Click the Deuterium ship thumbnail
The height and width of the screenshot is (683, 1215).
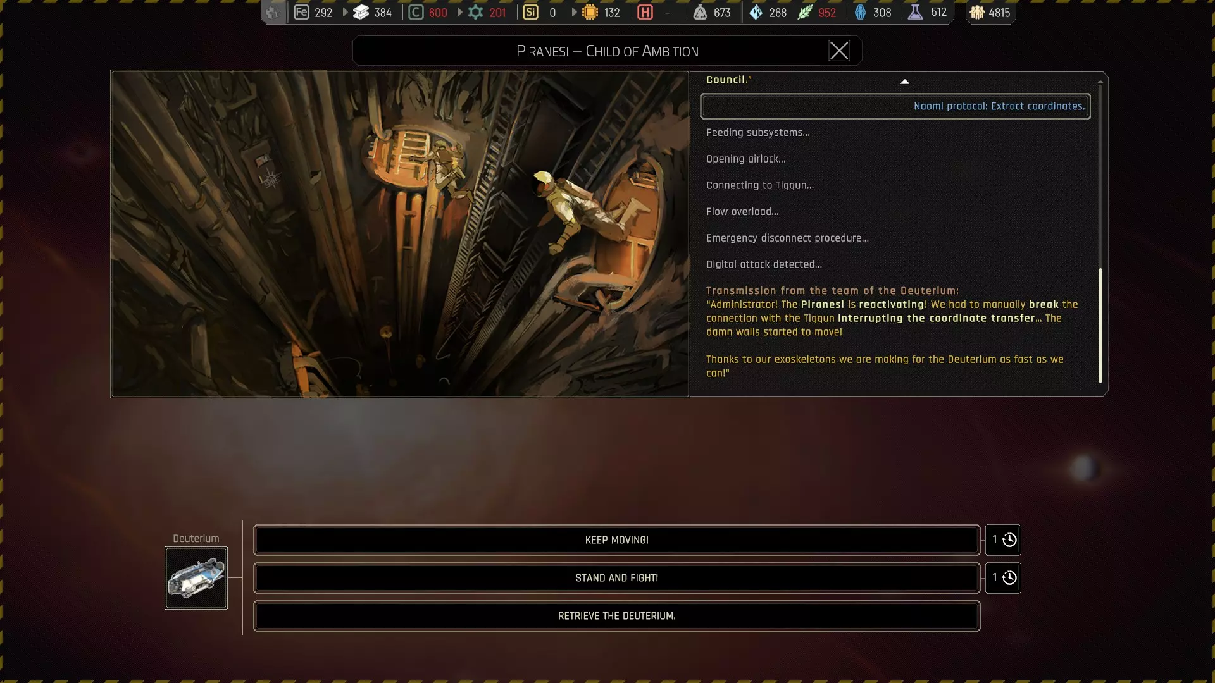(196, 578)
